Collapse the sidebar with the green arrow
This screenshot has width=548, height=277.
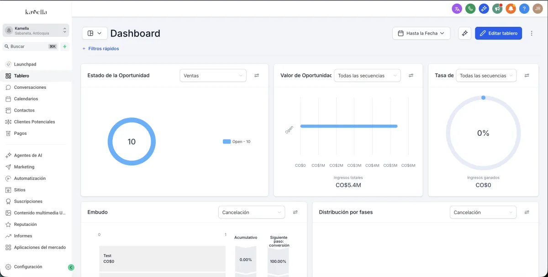click(x=71, y=267)
